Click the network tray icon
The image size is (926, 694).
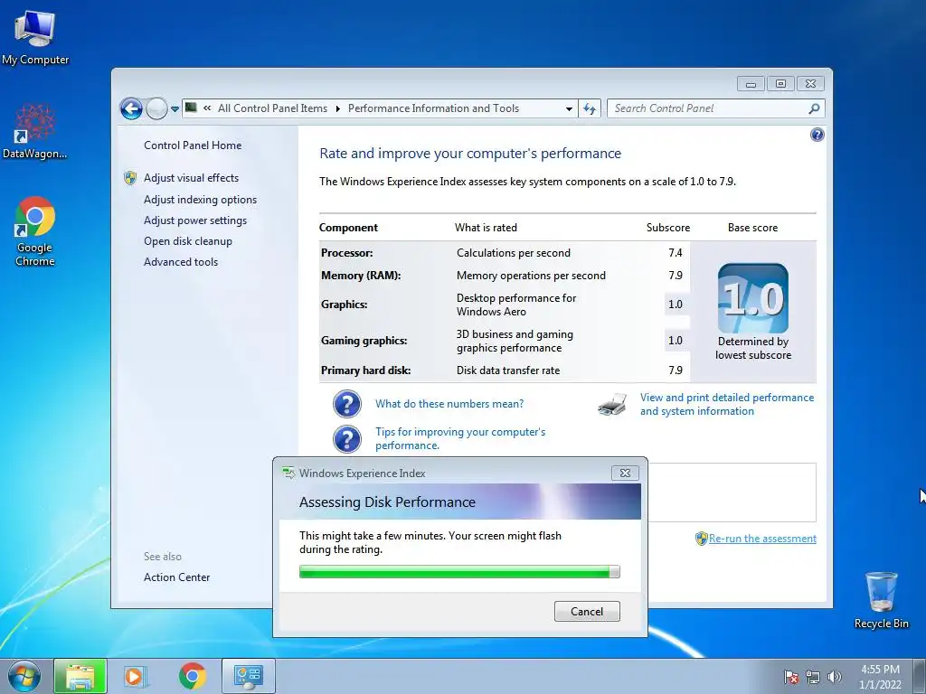coord(813,677)
